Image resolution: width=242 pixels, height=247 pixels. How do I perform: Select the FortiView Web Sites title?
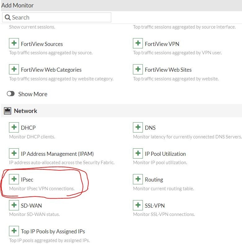pyautogui.click(x=168, y=70)
